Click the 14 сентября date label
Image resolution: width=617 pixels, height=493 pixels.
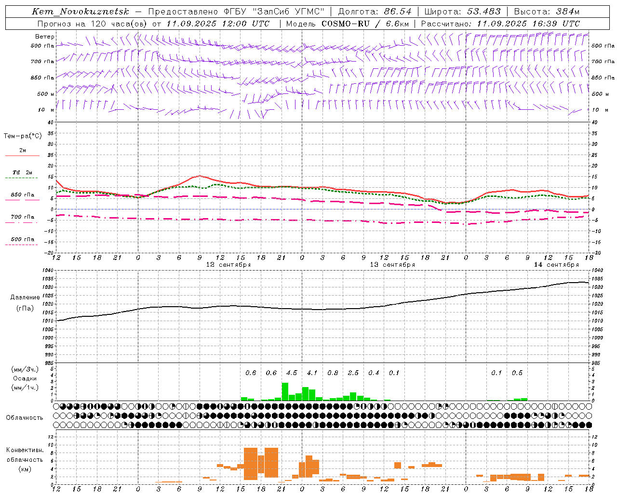[556, 265]
